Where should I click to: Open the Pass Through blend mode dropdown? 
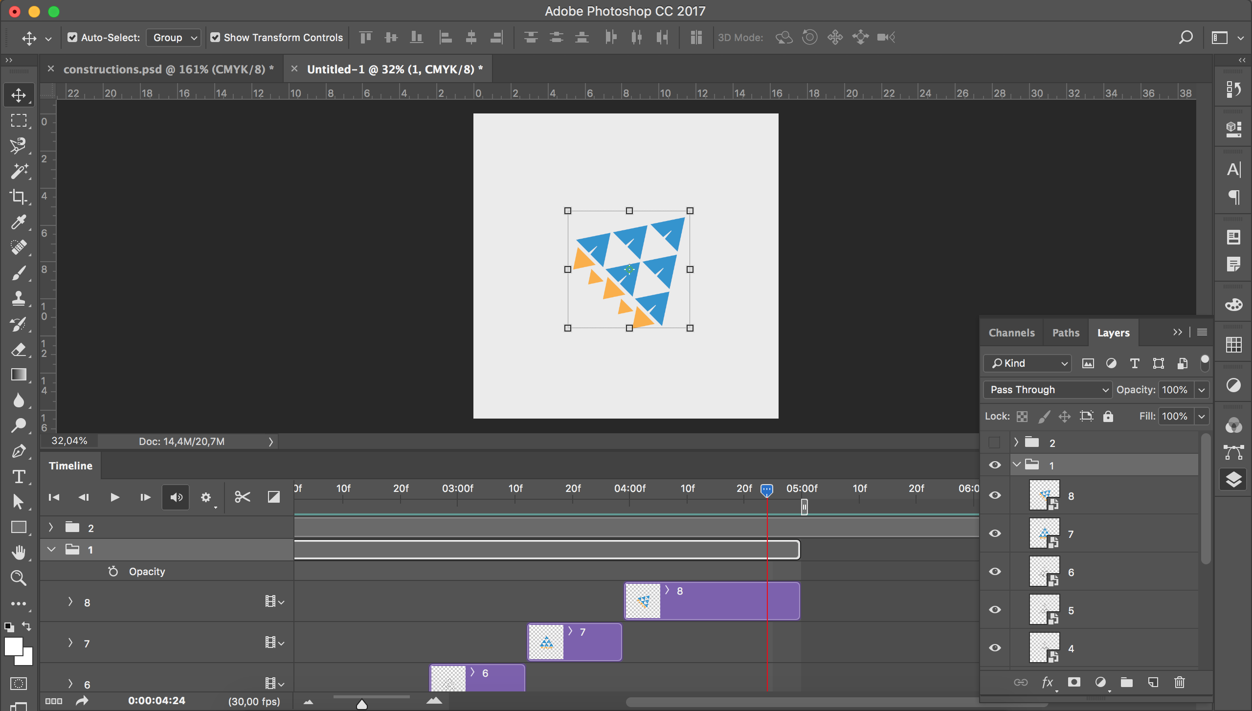(1048, 390)
